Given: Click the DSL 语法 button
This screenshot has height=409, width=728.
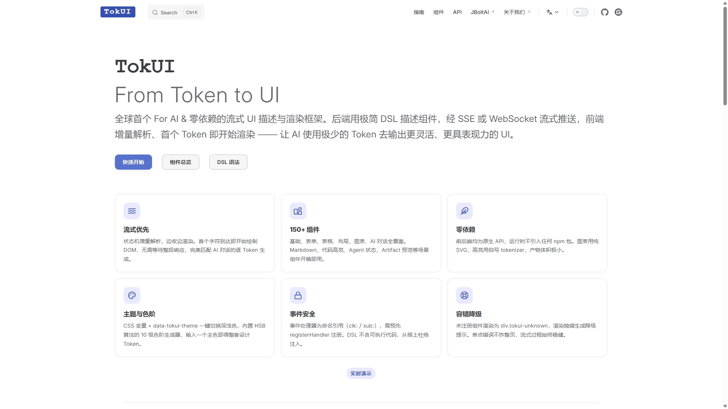Looking at the screenshot, I should (x=228, y=162).
